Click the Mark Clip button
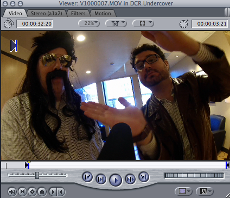 point(22,191)
